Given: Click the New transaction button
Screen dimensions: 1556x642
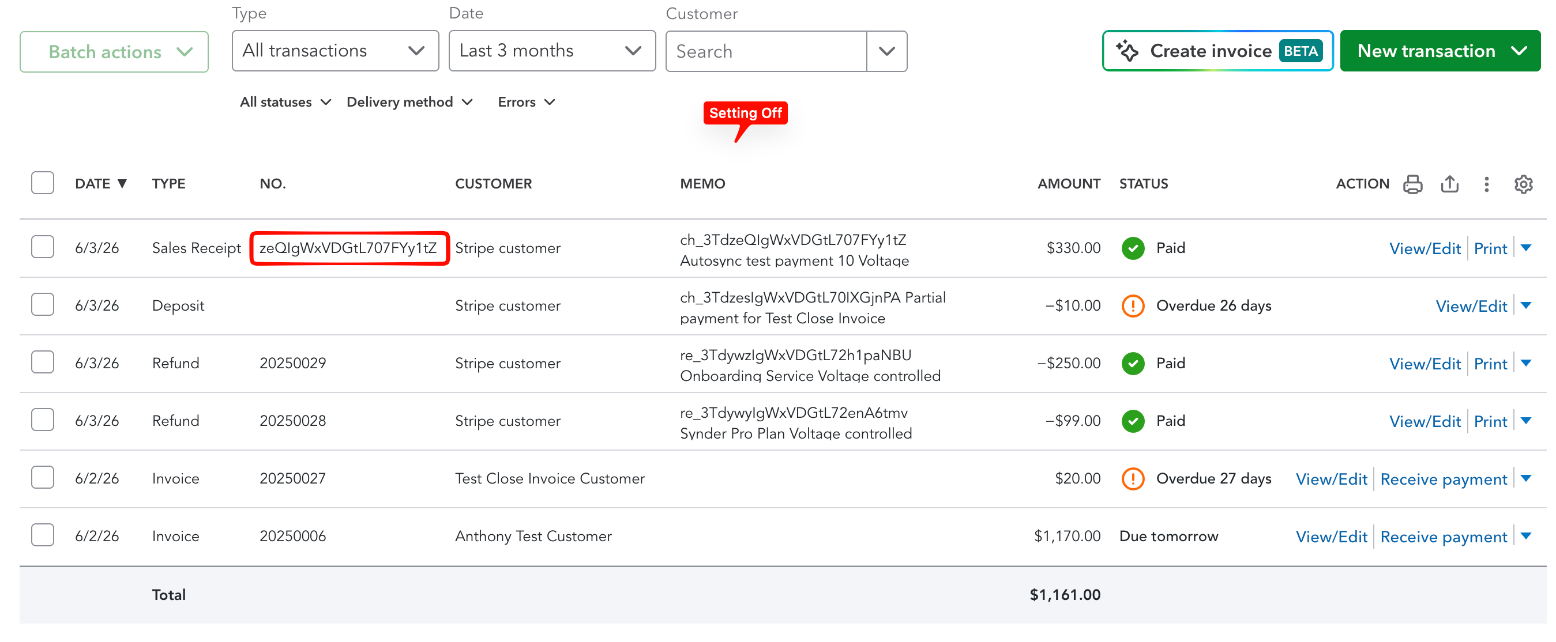Looking at the screenshot, I should pos(1440,51).
